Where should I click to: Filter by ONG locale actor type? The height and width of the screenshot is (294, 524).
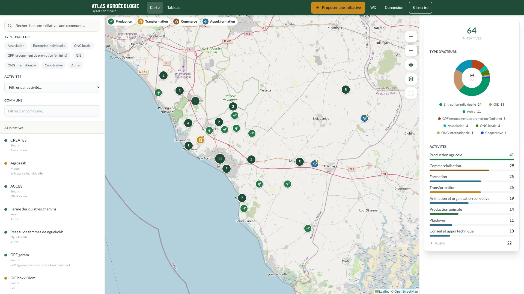82,46
